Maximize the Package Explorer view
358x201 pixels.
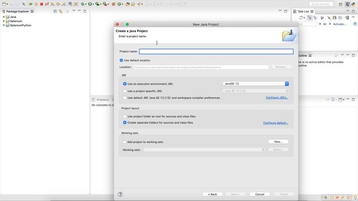[84, 11]
